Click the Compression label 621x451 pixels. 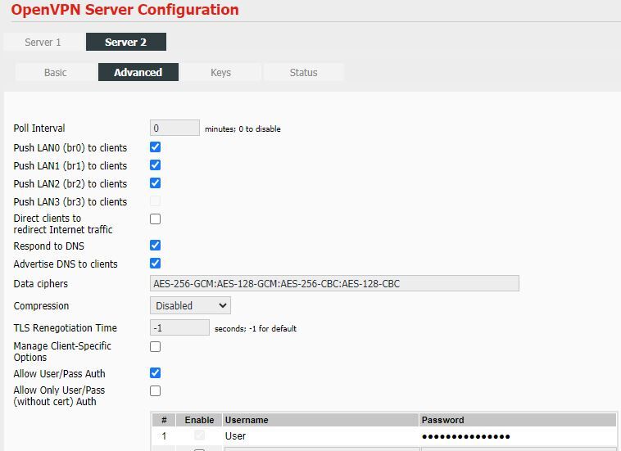pos(41,306)
